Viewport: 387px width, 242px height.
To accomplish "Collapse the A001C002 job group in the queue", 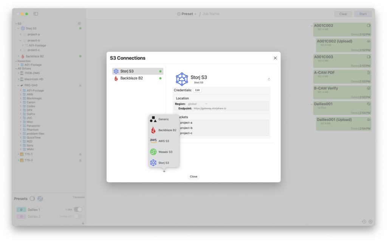I will tap(311, 26).
